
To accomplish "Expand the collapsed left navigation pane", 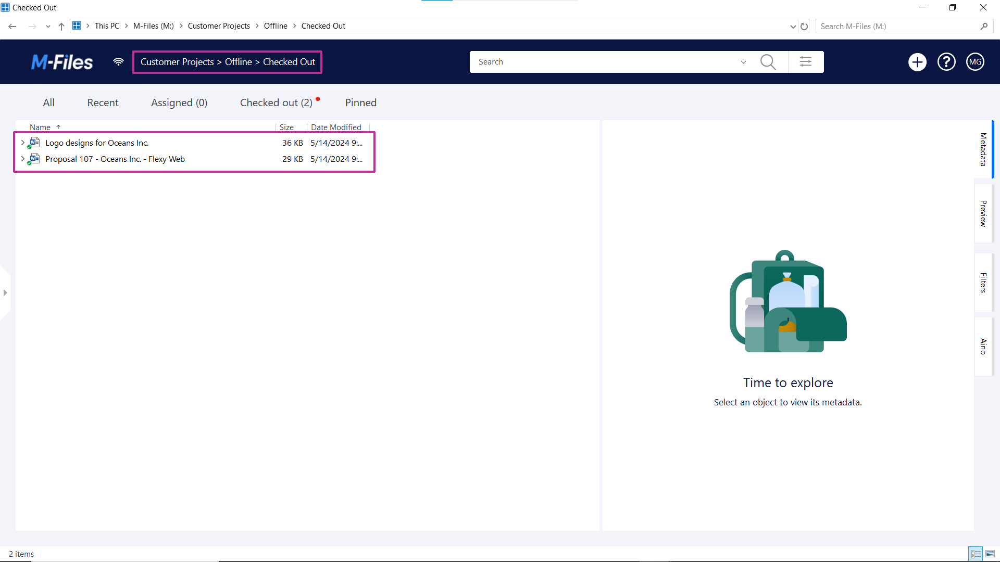I will click(x=5, y=293).
